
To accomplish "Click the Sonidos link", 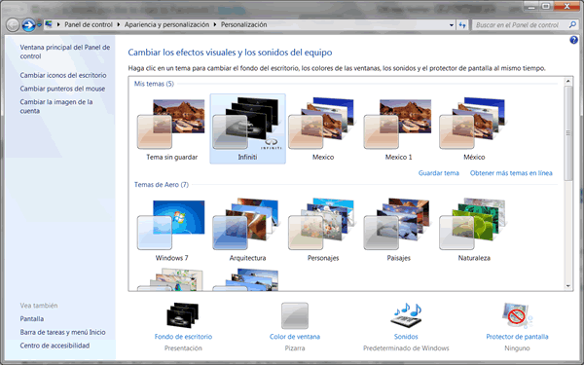I will [406, 337].
